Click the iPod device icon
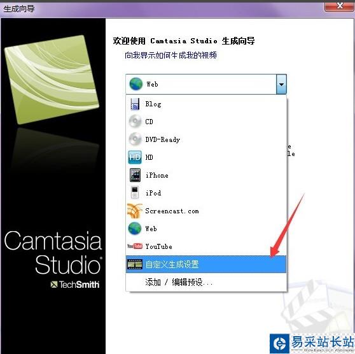The image size is (355, 354). point(135,193)
